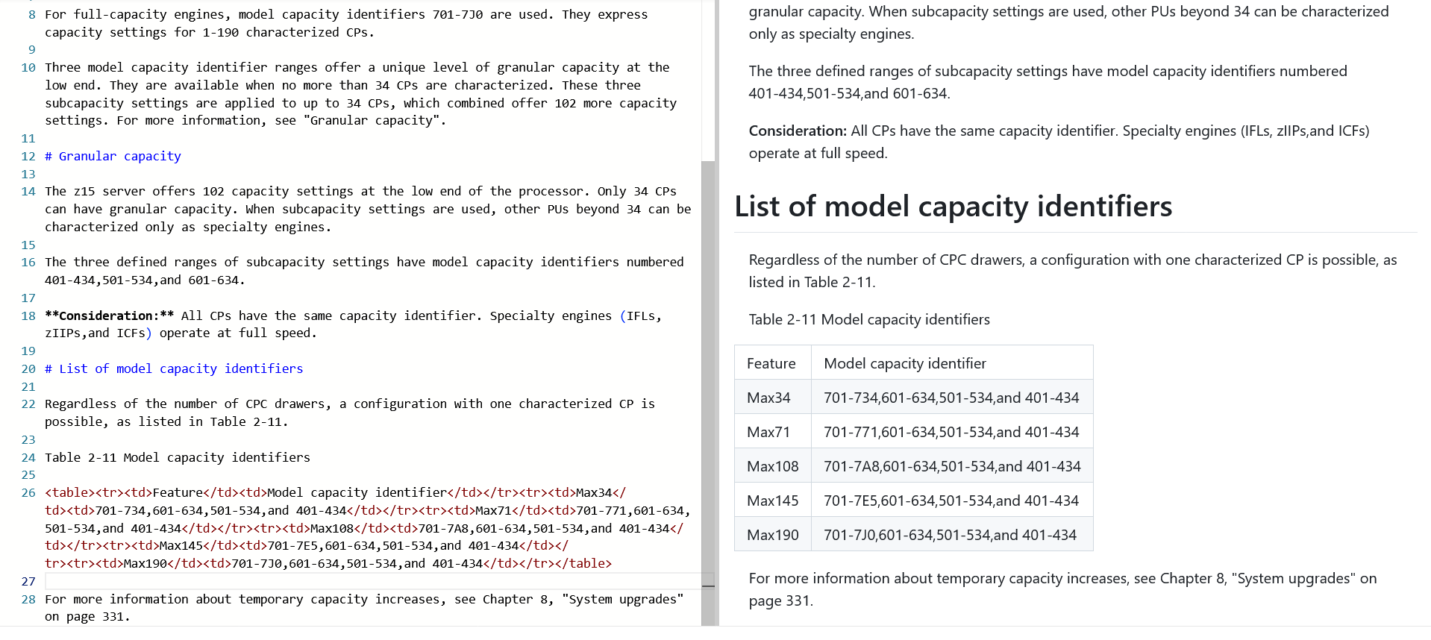
Task: Click the 'Feature' table header cell
Action: (771, 363)
